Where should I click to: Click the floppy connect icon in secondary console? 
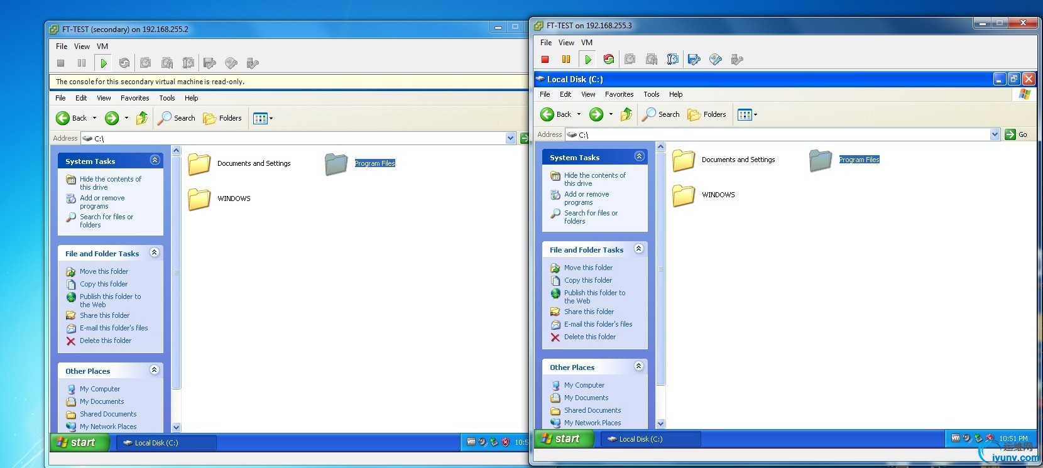[x=210, y=63]
